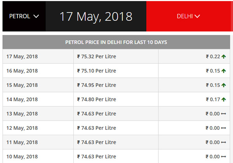Screen dimensions: 233x163
Task: Click no-change arrow icon for 12 May
Action: 224,128
